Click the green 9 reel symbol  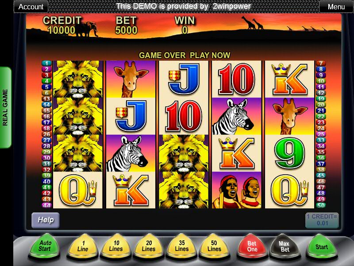pyautogui.click(x=290, y=153)
